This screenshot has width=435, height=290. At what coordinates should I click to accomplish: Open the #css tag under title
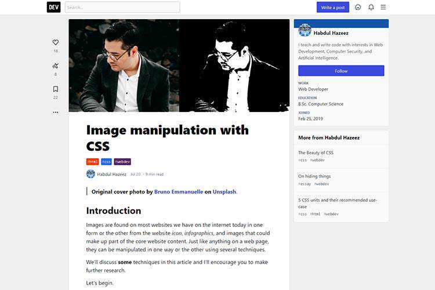(106, 161)
